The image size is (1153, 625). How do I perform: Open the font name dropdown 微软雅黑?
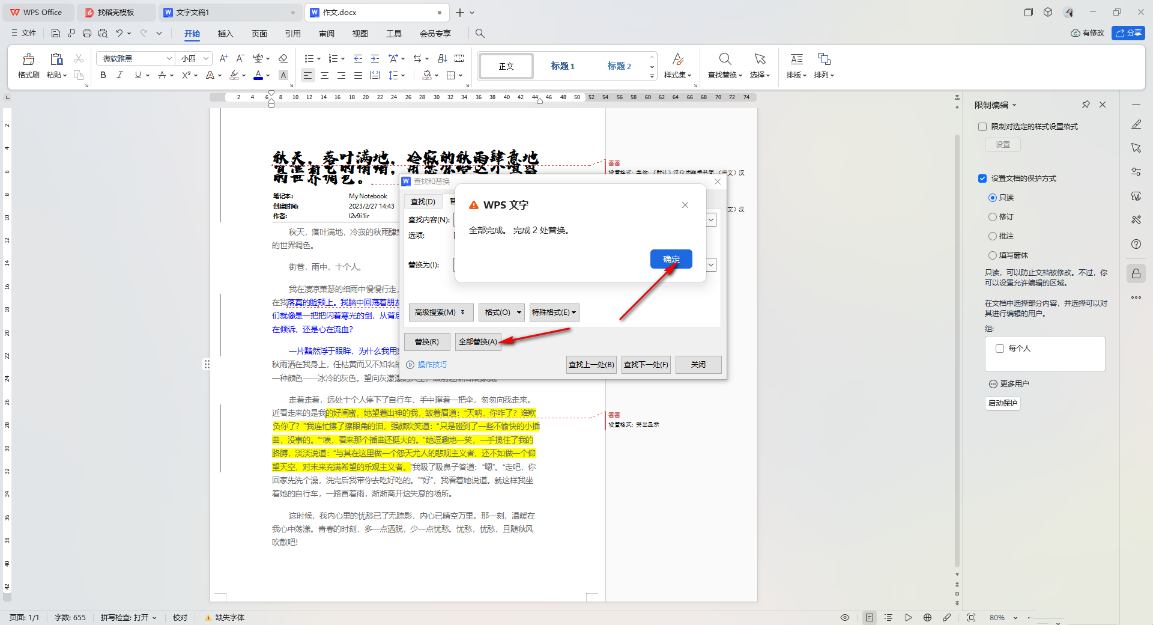point(169,58)
